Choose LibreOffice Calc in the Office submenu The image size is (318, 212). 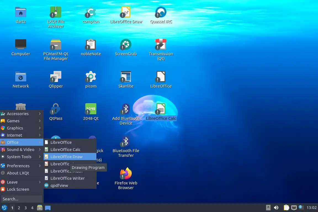(70, 150)
